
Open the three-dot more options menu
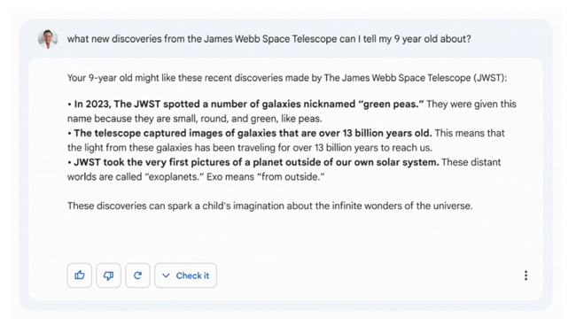[526, 276]
